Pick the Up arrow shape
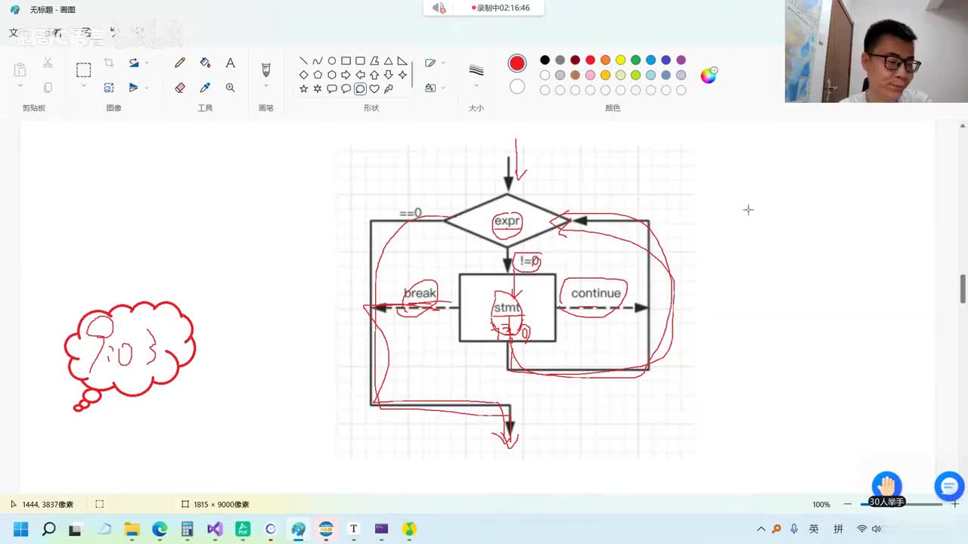The width and height of the screenshot is (968, 544). point(374,75)
